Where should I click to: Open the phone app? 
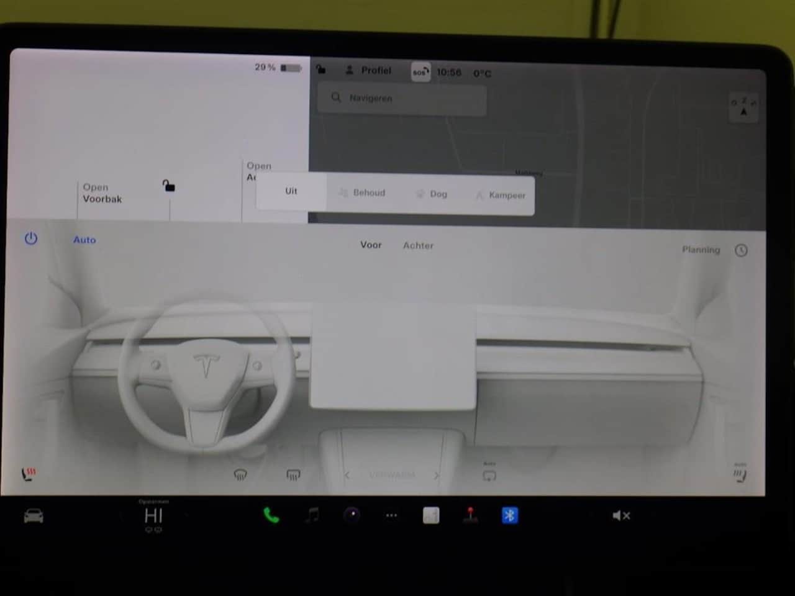coord(271,515)
